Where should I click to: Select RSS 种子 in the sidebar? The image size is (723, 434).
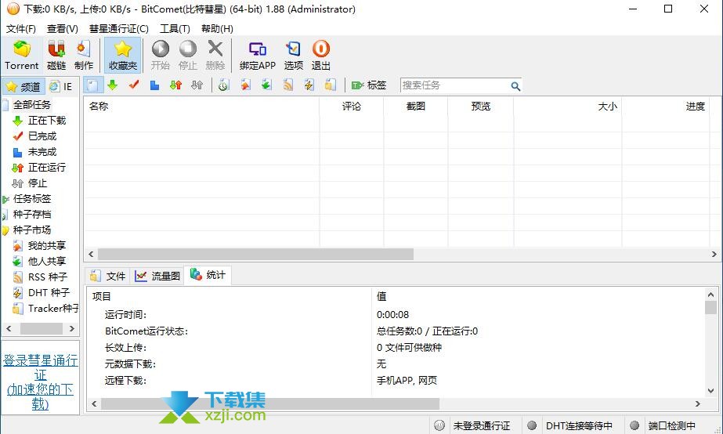pos(48,277)
